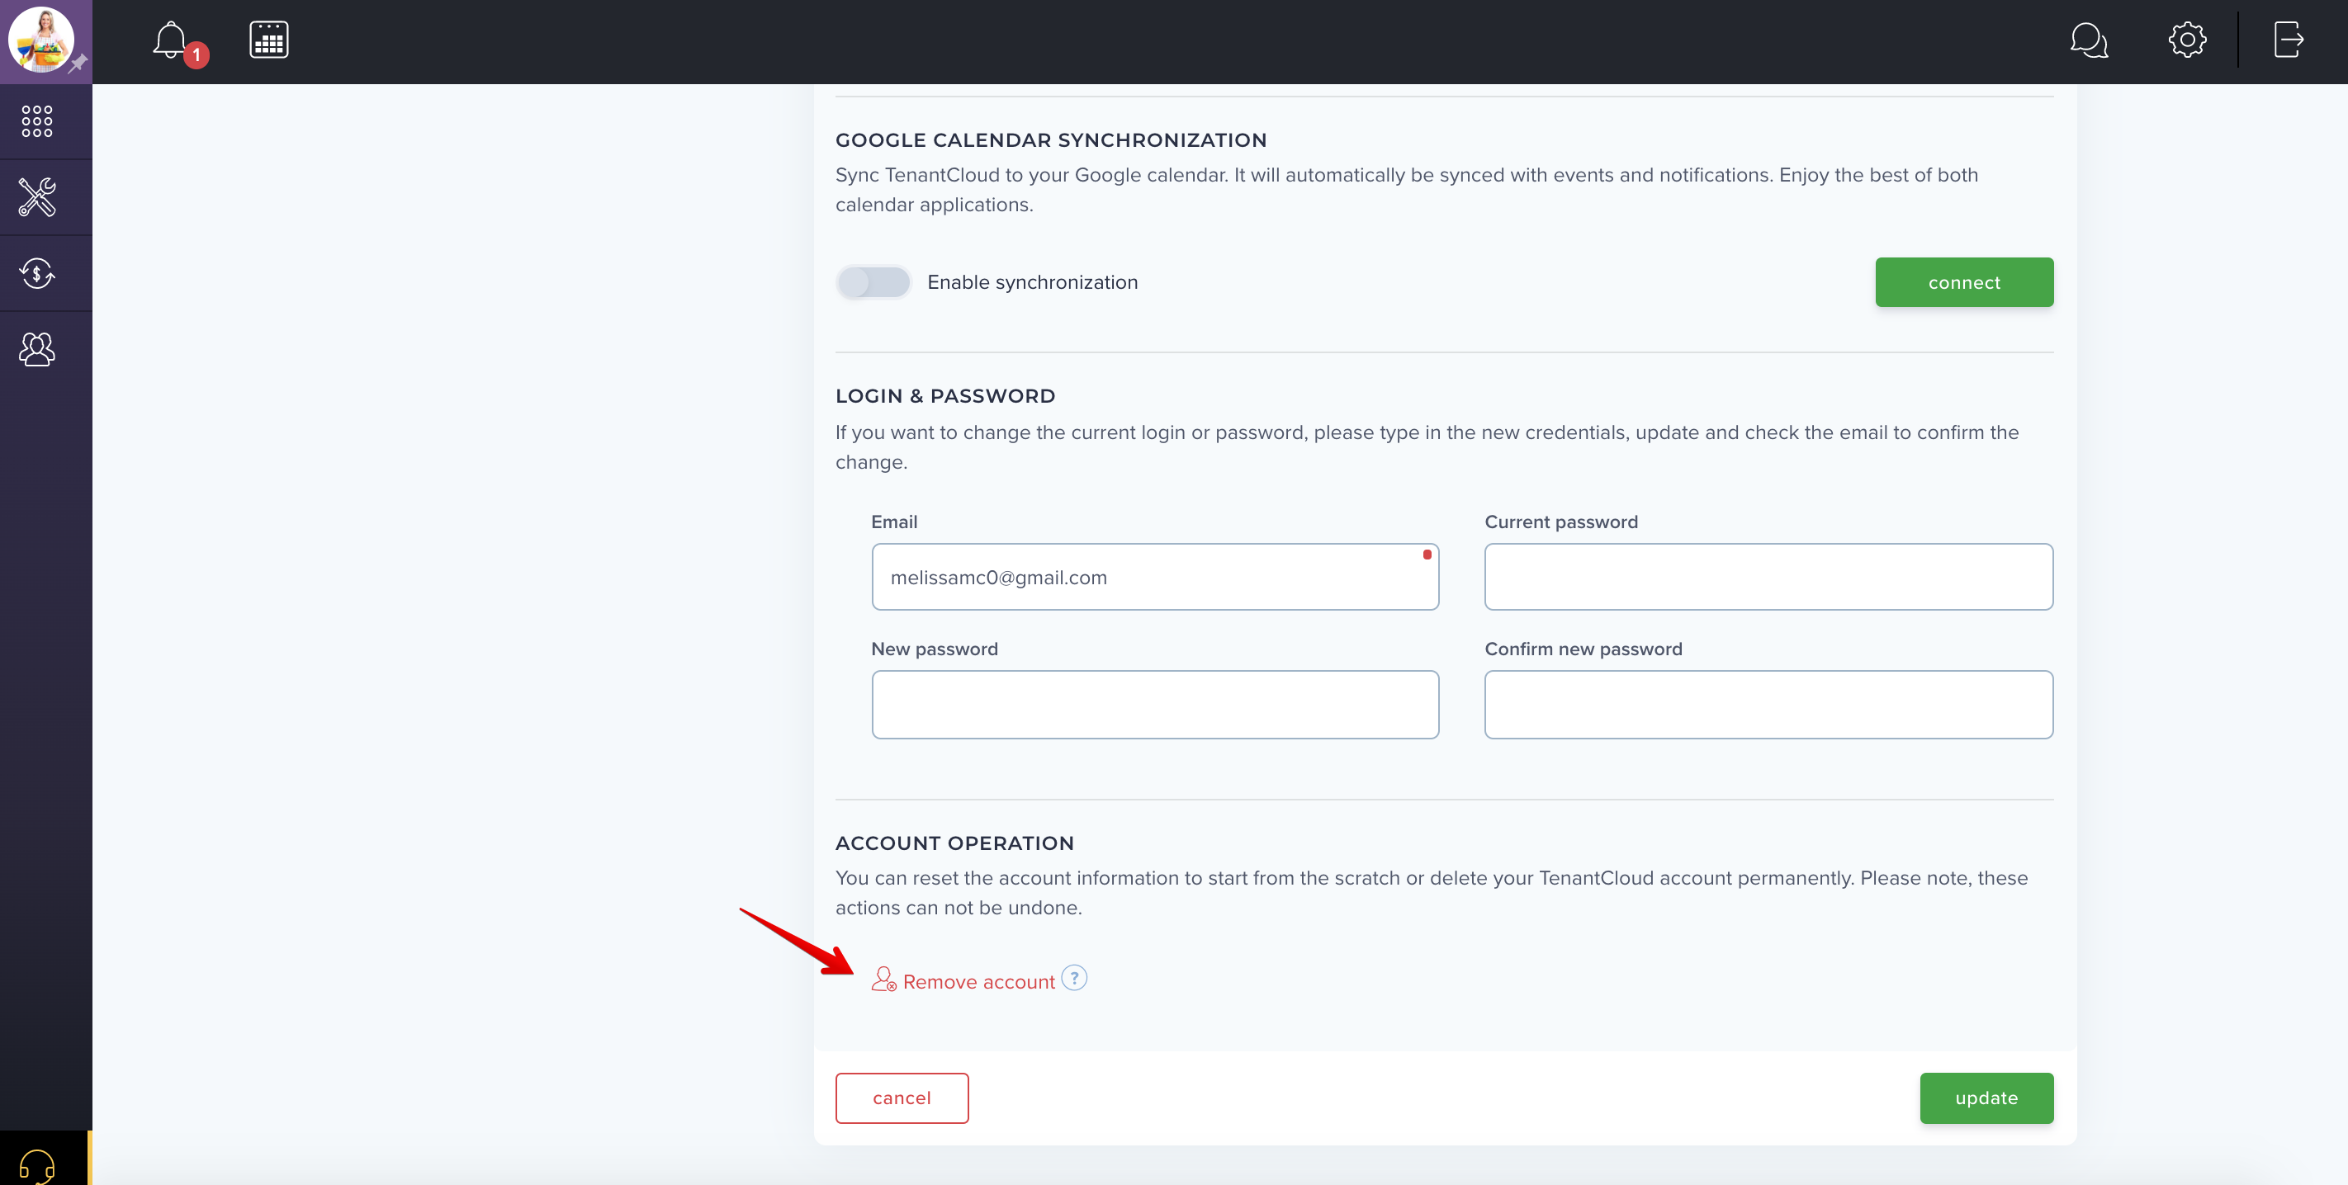This screenshot has height=1185, width=2348.
Task: Click the red notification badge
Action: (x=196, y=54)
